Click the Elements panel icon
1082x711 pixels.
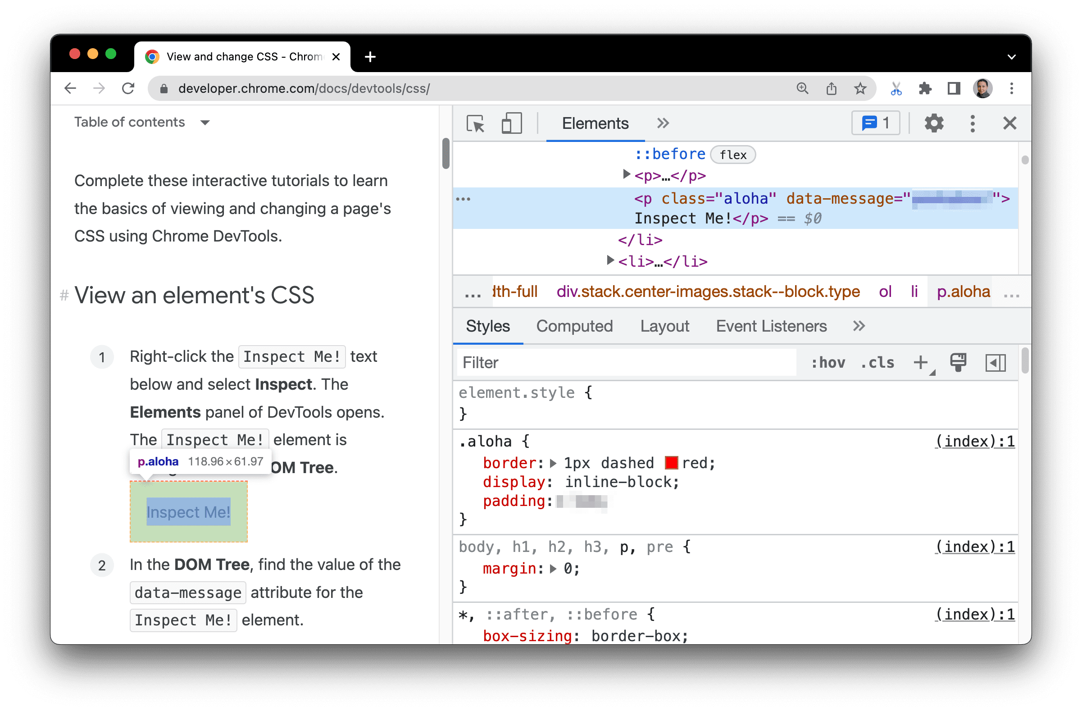click(x=596, y=123)
